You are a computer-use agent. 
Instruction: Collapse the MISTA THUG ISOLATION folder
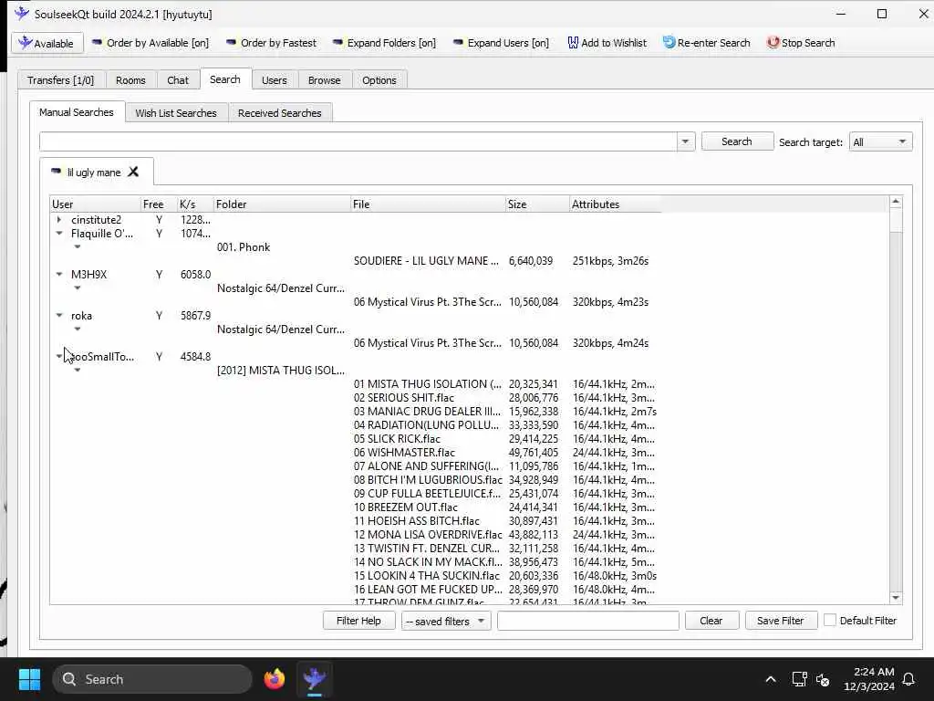click(78, 371)
